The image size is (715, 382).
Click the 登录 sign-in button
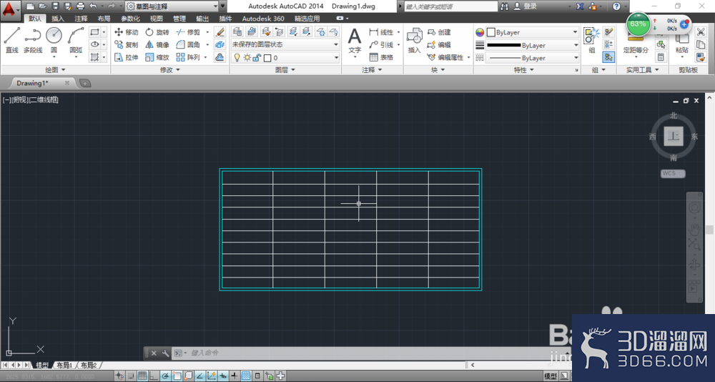coord(526,6)
